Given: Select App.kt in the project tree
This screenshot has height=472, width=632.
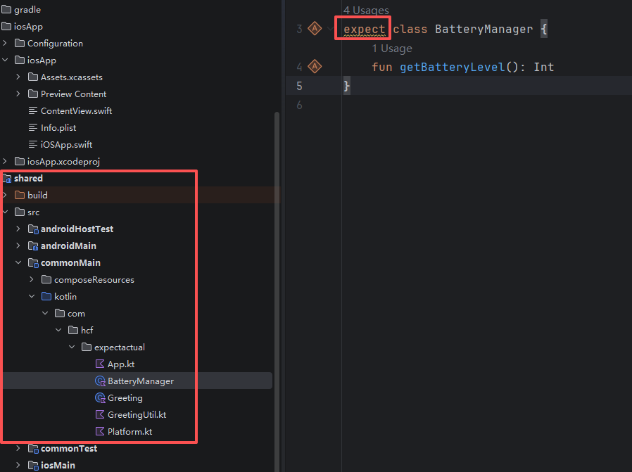Looking at the screenshot, I should pyautogui.click(x=121, y=364).
